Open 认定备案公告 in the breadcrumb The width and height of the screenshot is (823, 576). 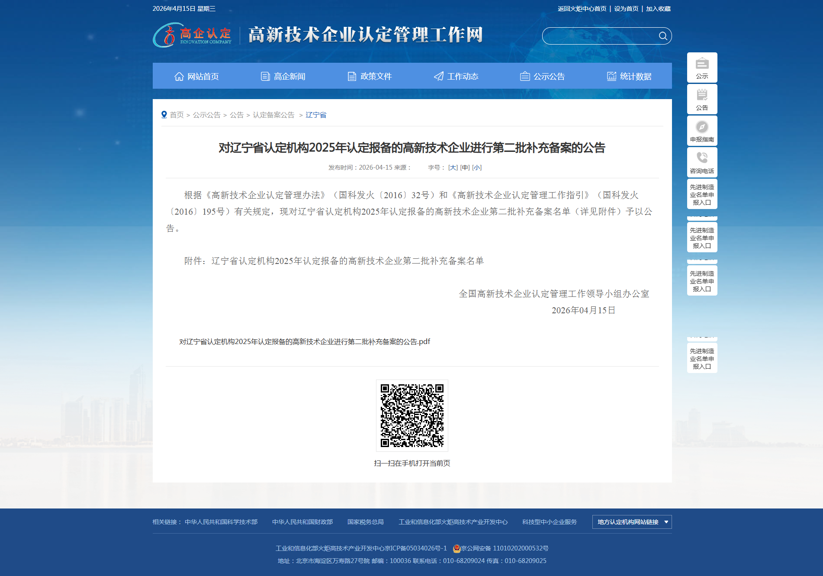pyautogui.click(x=273, y=115)
